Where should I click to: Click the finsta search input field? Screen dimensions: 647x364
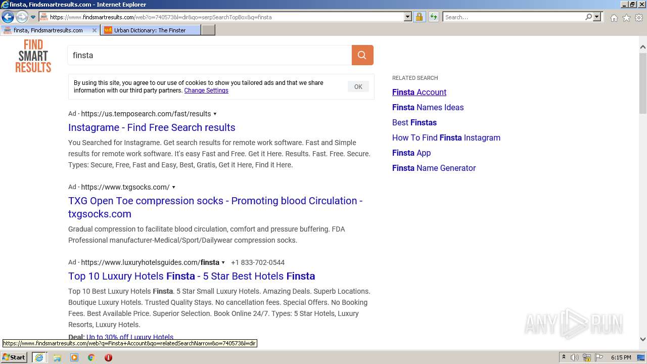[209, 55]
